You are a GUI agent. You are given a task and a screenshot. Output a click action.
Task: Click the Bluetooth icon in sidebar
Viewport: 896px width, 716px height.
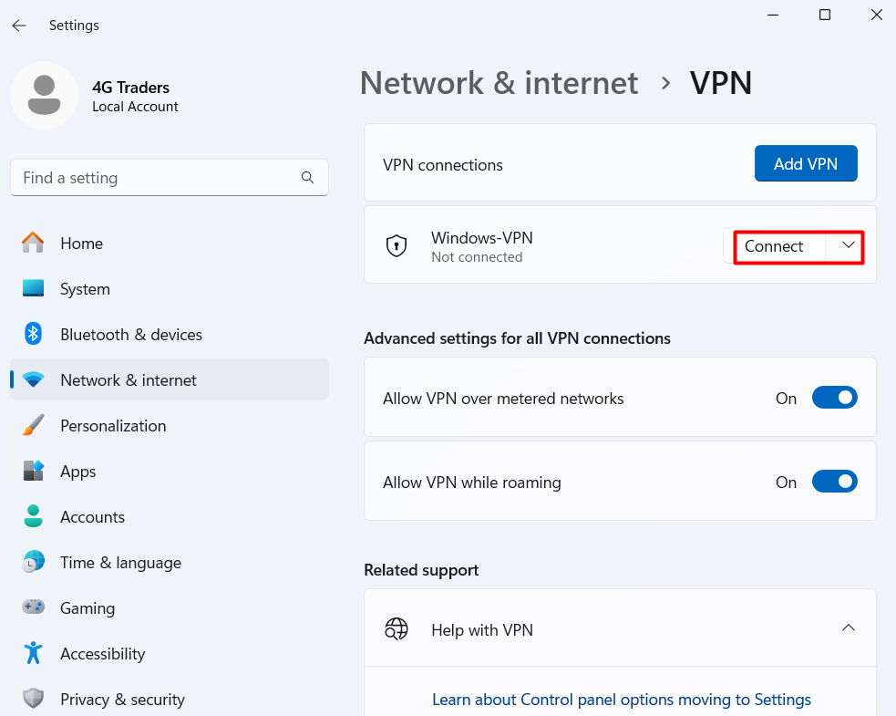tap(33, 334)
